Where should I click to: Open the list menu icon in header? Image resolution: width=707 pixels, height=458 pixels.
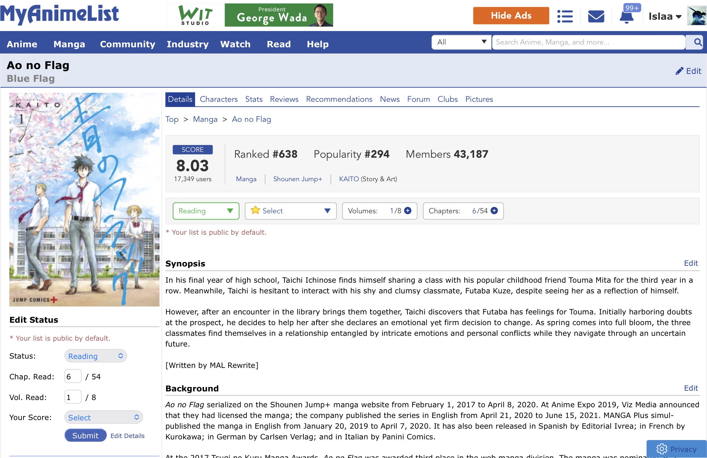point(565,16)
